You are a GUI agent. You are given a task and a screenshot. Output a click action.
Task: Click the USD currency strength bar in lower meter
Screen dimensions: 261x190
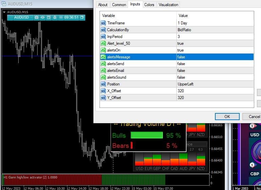pyautogui.click(x=139, y=163)
